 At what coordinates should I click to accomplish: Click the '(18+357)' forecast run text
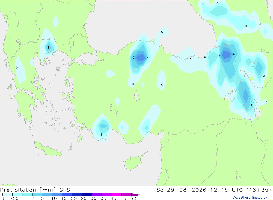259,190
